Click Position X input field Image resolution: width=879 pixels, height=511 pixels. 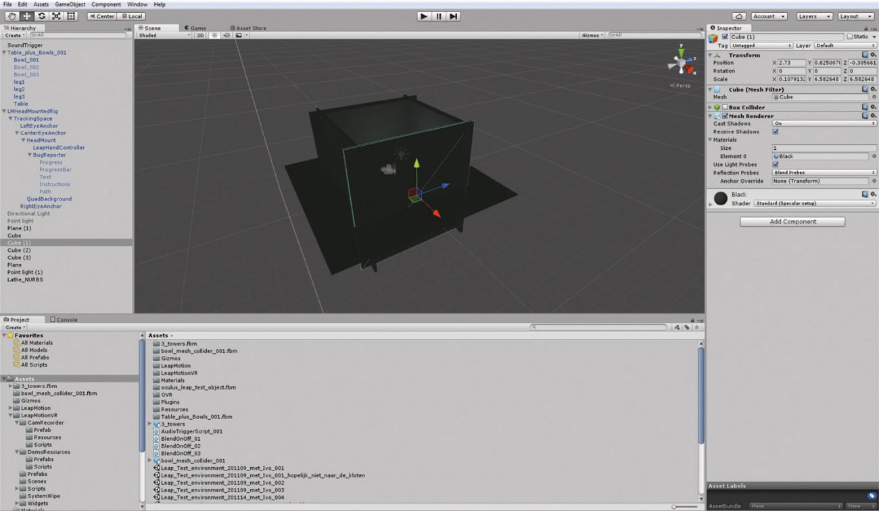click(x=792, y=63)
